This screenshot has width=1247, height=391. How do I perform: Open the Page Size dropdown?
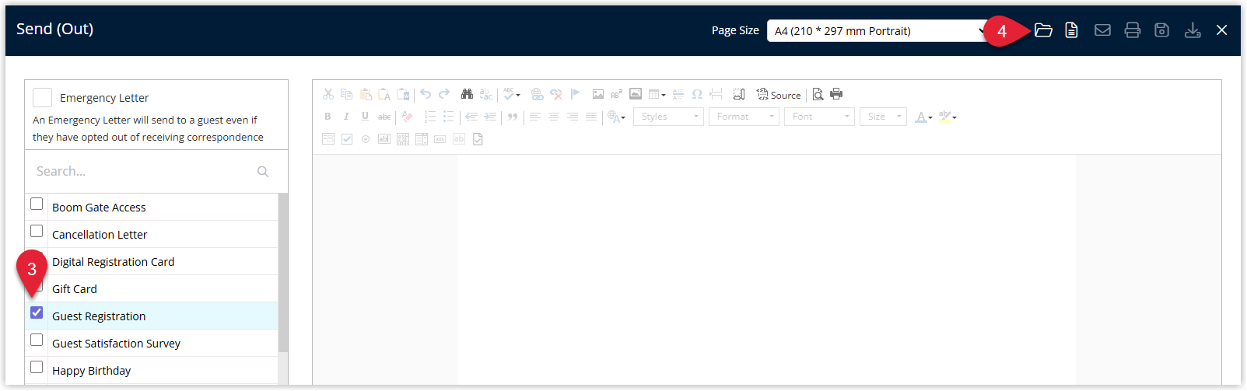coord(877,30)
